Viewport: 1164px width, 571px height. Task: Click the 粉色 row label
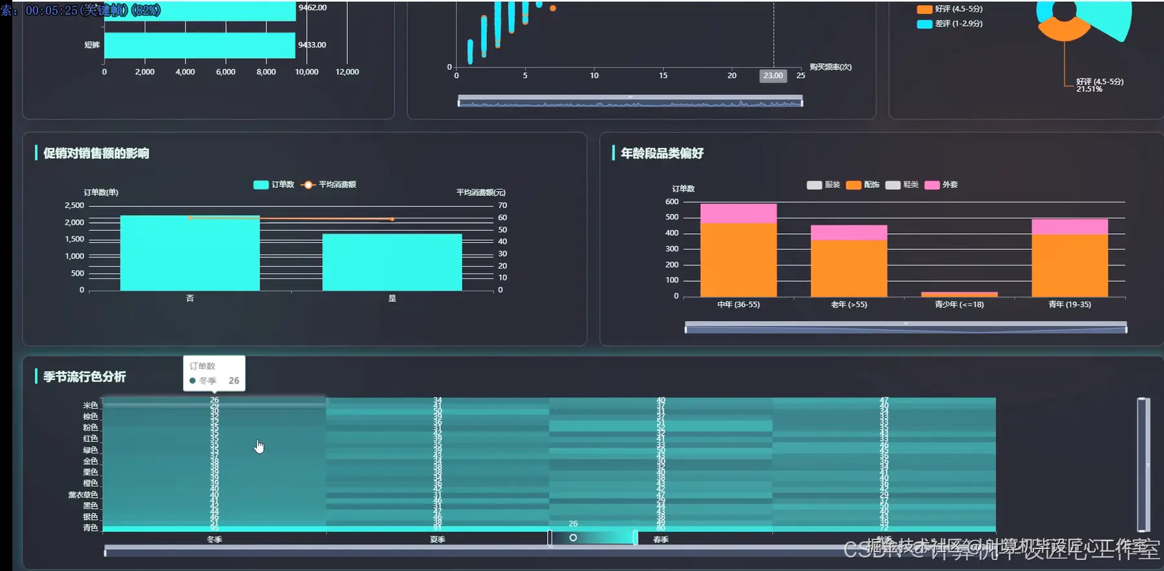pyautogui.click(x=91, y=428)
